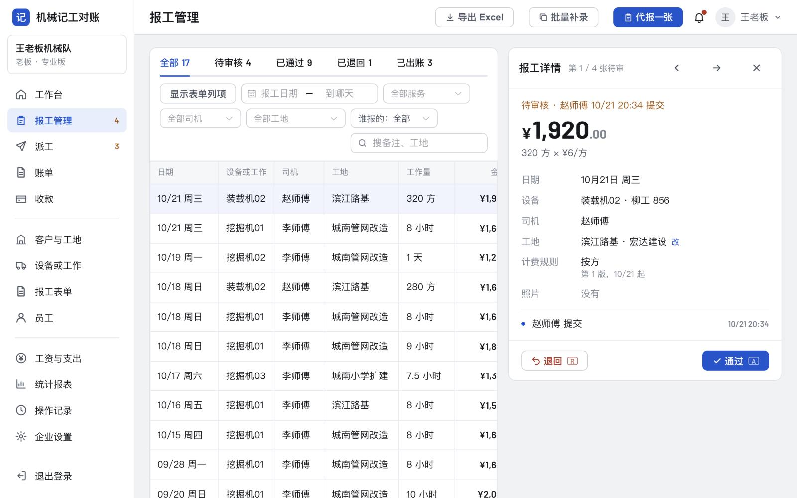Open 设备或工作 in the sidebar
This screenshot has width=797, height=498.
(x=67, y=265)
